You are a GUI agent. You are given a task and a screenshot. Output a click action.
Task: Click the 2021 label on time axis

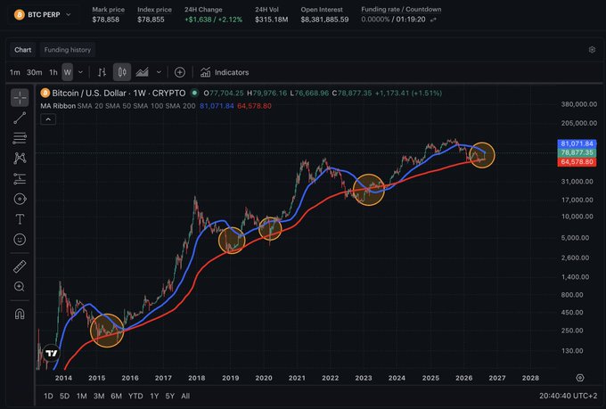click(x=297, y=378)
